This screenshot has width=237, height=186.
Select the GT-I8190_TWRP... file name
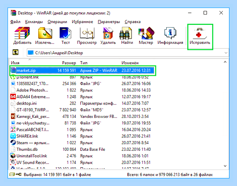click(32, 110)
